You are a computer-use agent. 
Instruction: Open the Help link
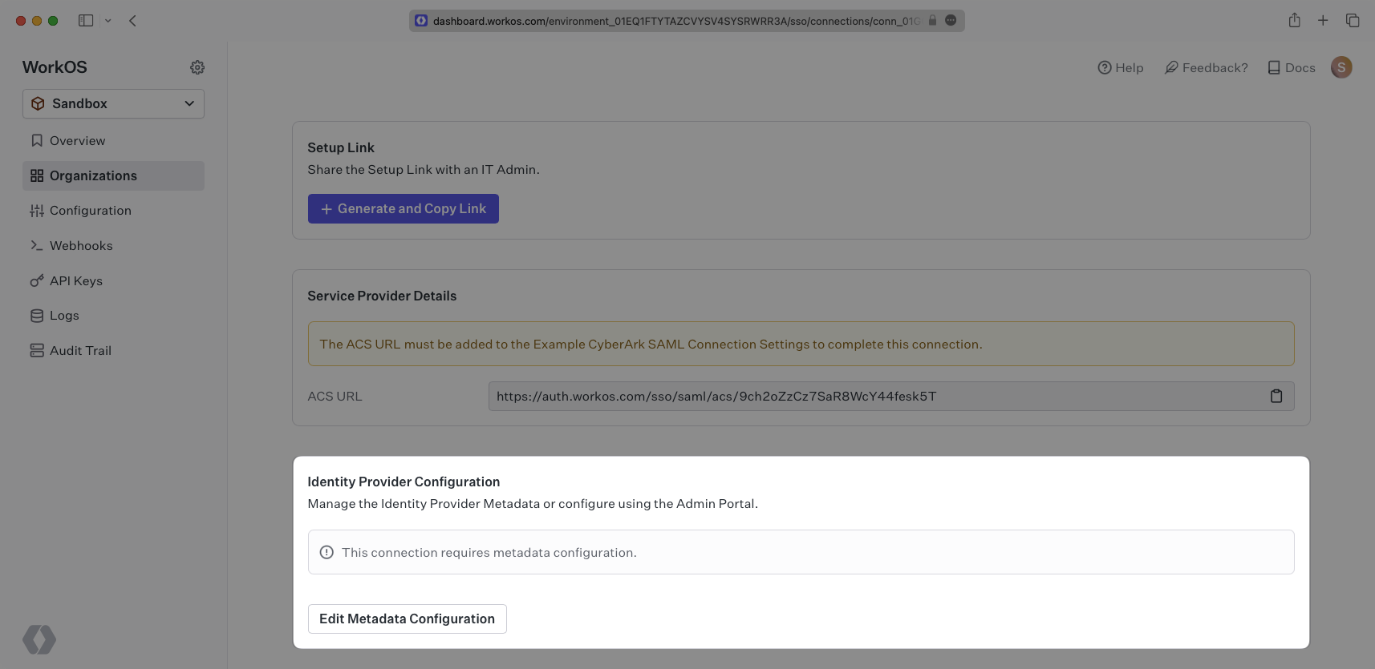1121,67
